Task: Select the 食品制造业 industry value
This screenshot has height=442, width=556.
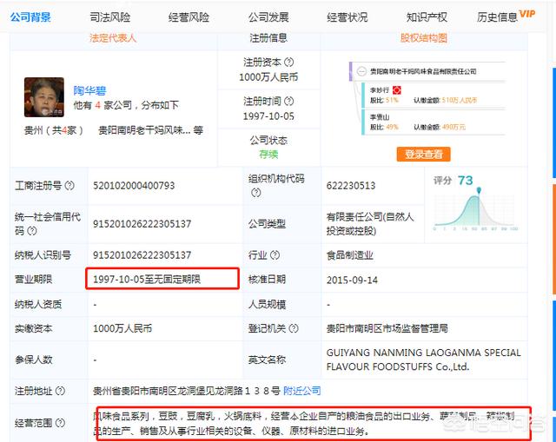Action: click(x=349, y=255)
